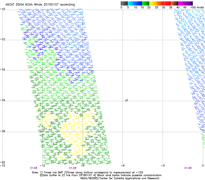Click the note 'Times are GMT' line
205x180 pixels.
pyautogui.click(x=88, y=173)
